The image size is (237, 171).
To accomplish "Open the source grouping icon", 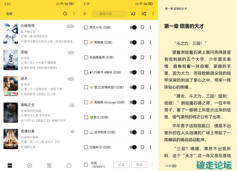I will click(144, 14).
